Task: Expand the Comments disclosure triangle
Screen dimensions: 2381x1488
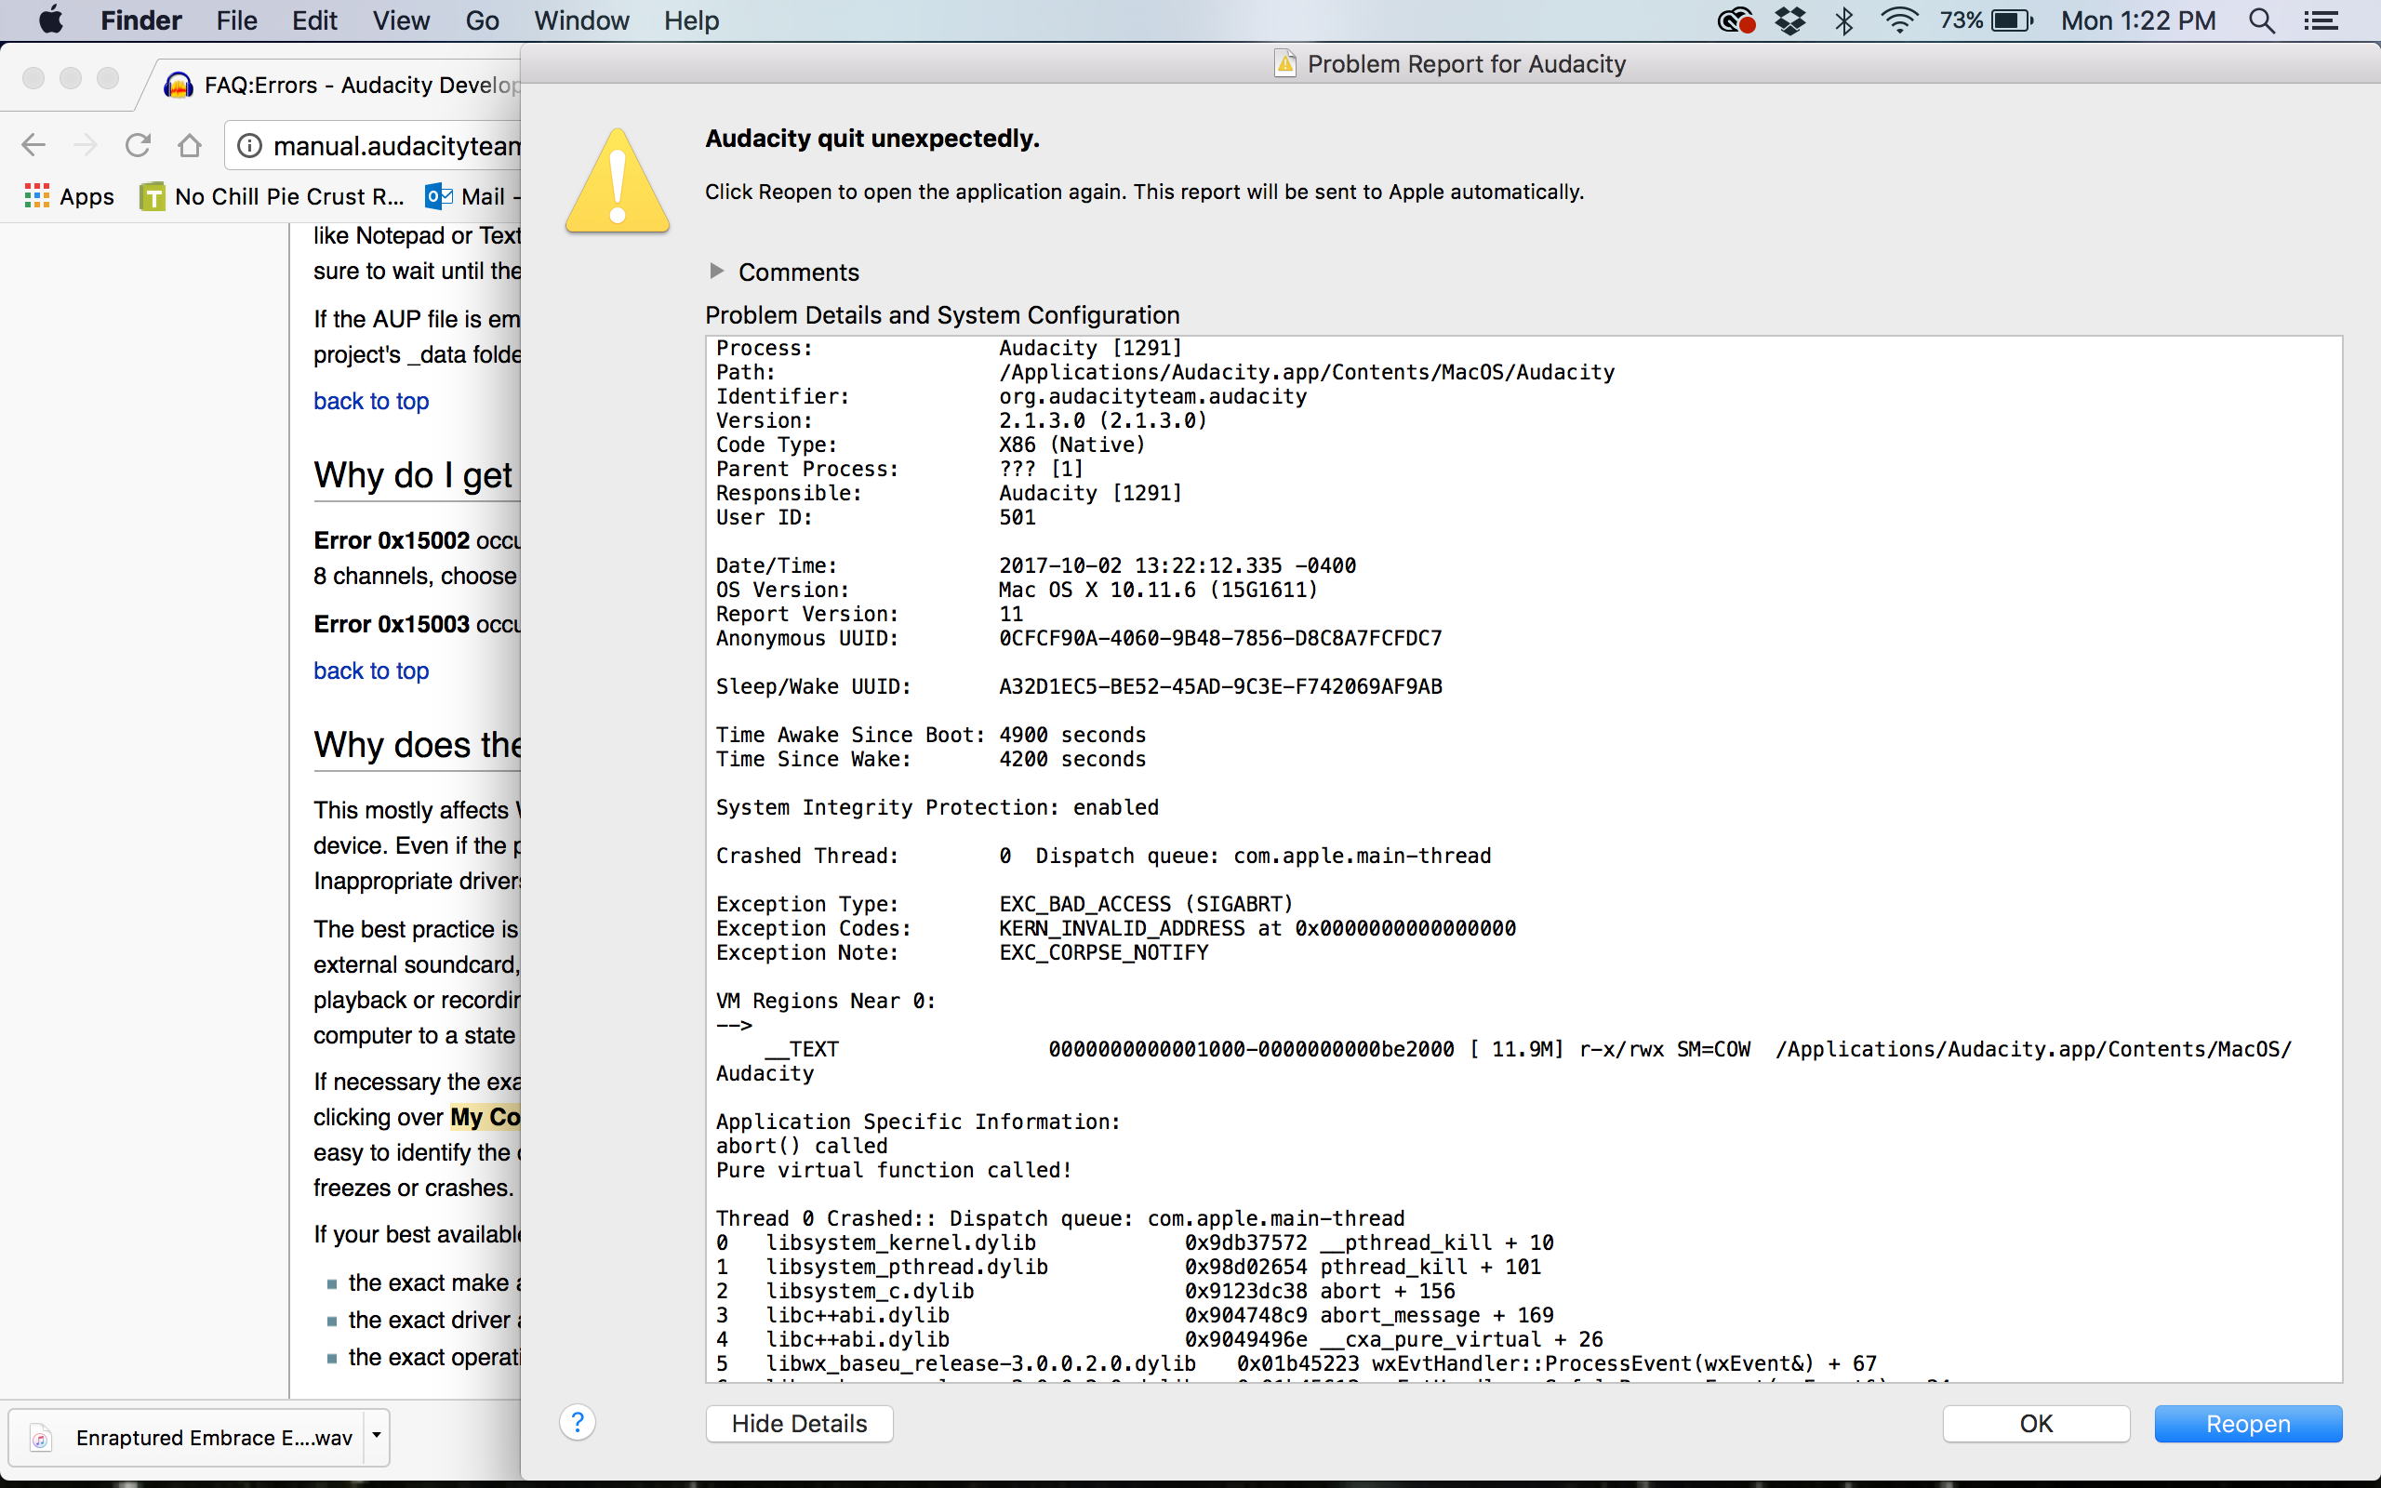Action: click(x=717, y=271)
